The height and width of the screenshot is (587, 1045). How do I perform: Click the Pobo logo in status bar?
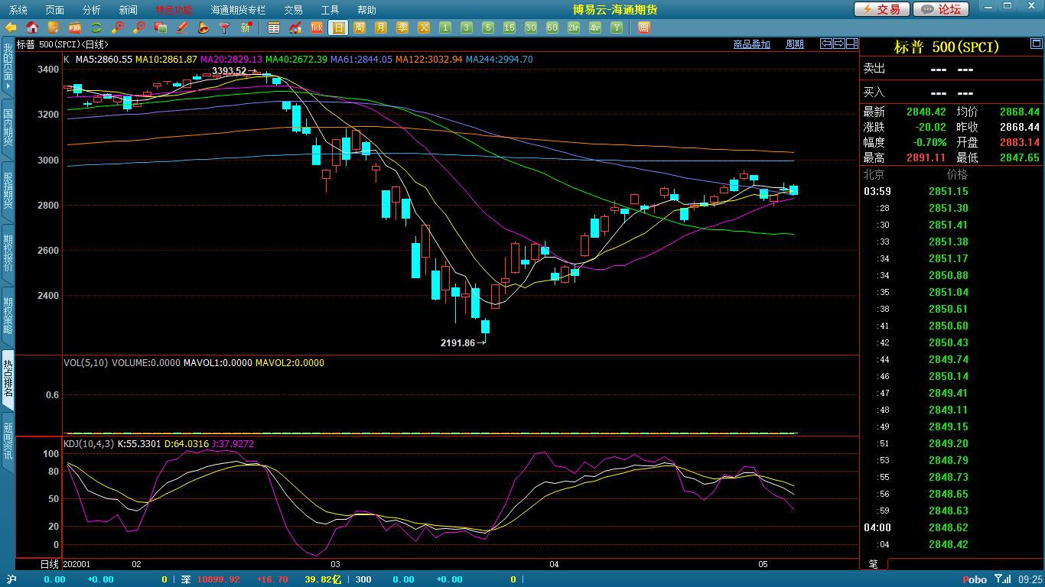pos(975,579)
